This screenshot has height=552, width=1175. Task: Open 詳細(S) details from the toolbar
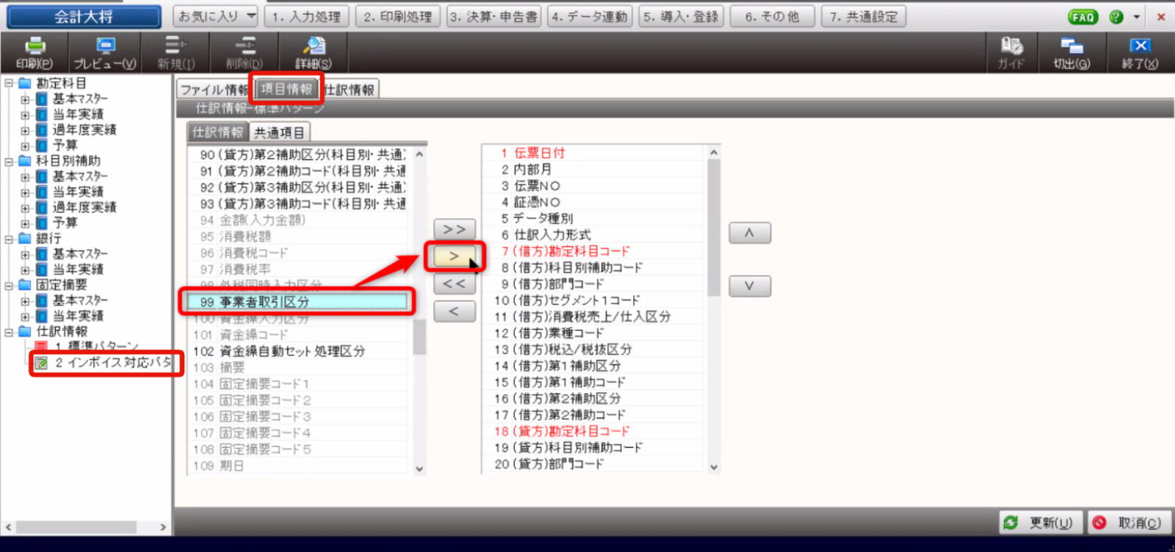click(x=314, y=53)
